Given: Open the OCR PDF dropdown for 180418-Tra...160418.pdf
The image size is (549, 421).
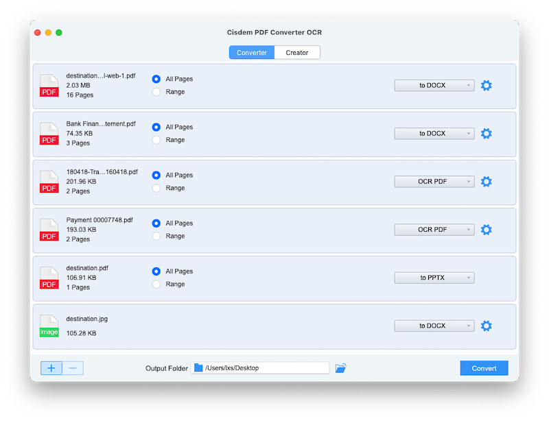Looking at the screenshot, I should (x=434, y=181).
